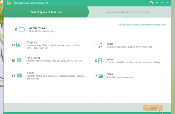
Task: Click the Email envelope icon
Action: (19, 76)
